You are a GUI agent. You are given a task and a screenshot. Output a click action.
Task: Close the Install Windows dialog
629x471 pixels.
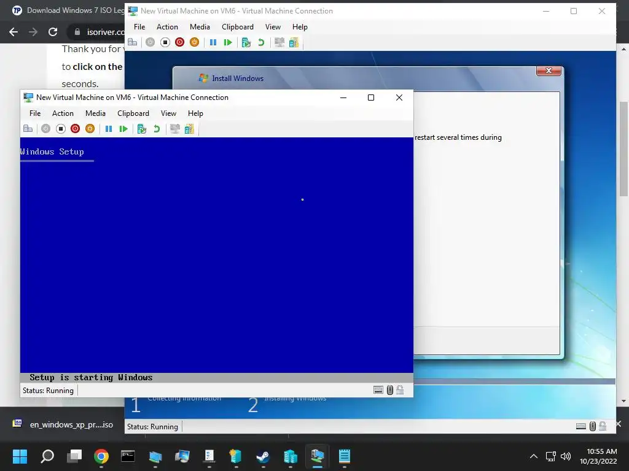click(x=549, y=71)
